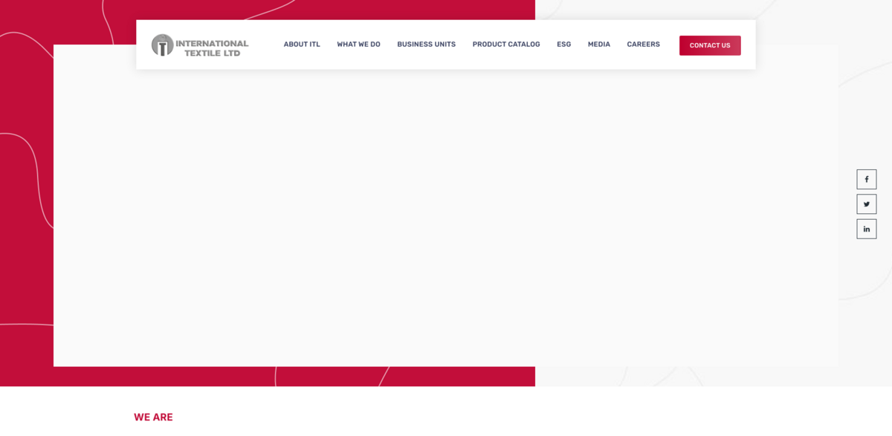Open the Facebook social link icon

click(866, 179)
